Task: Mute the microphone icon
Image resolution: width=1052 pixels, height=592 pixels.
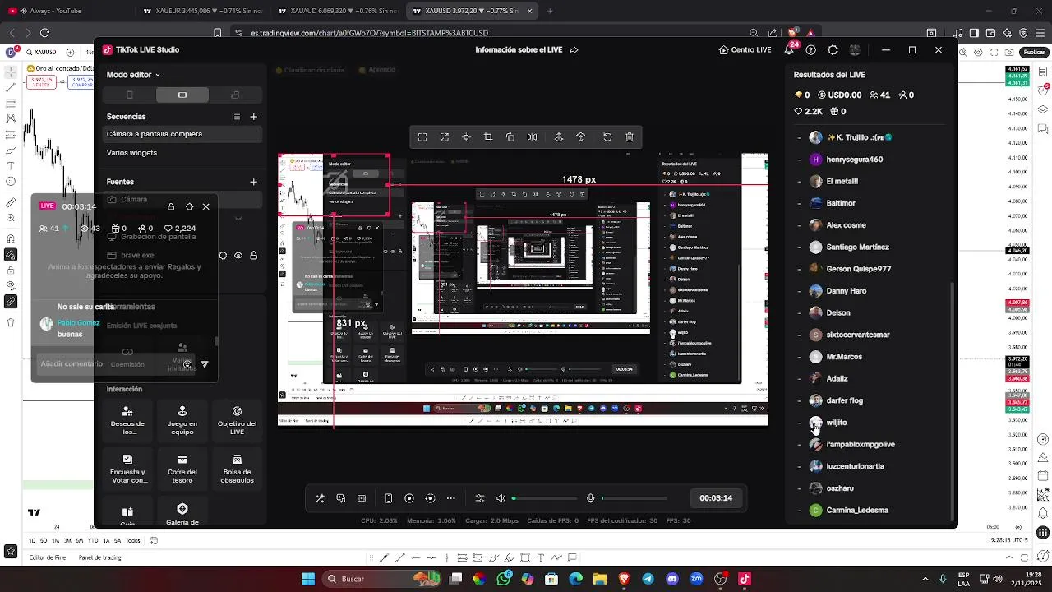Action: pyautogui.click(x=590, y=498)
